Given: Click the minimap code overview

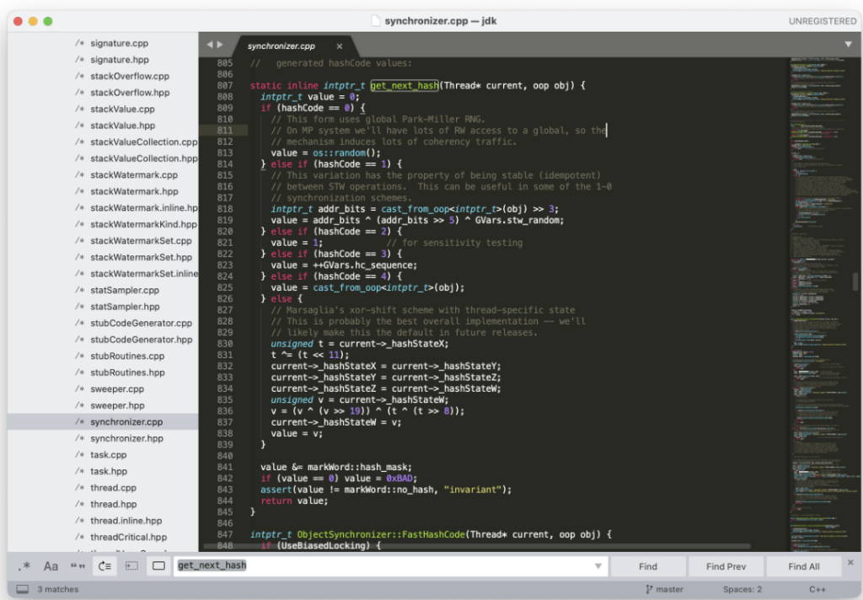Looking at the screenshot, I should pyautogui.click(x=821, y=303).
